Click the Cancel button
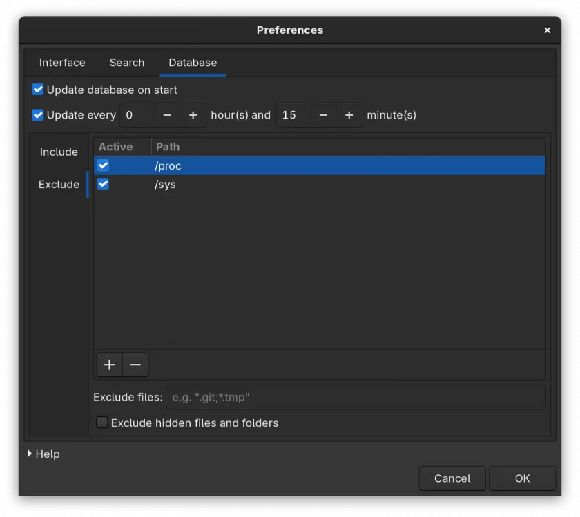This screenshot has width=580, height=517. 452,478
